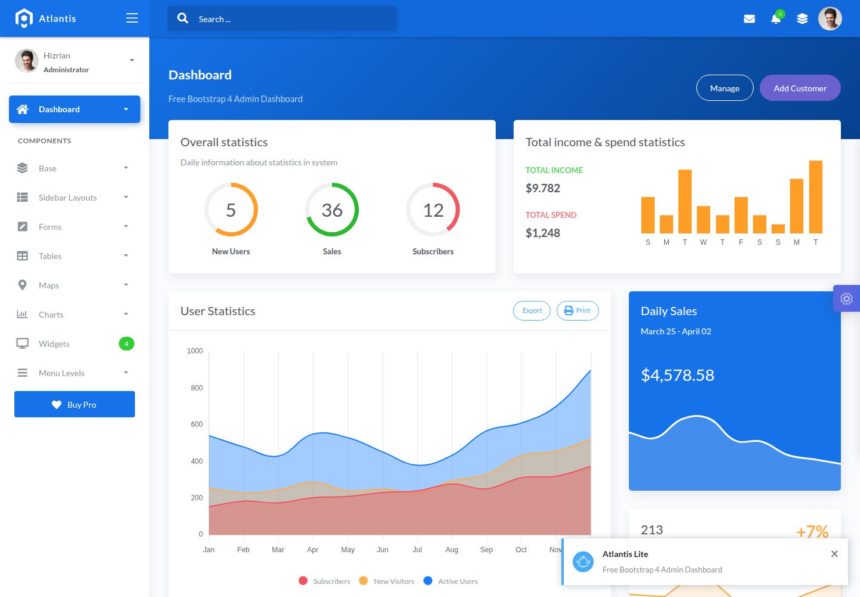Expand the Tables menu caret
This screenshot has width=860, height=597.
(126, 256)
